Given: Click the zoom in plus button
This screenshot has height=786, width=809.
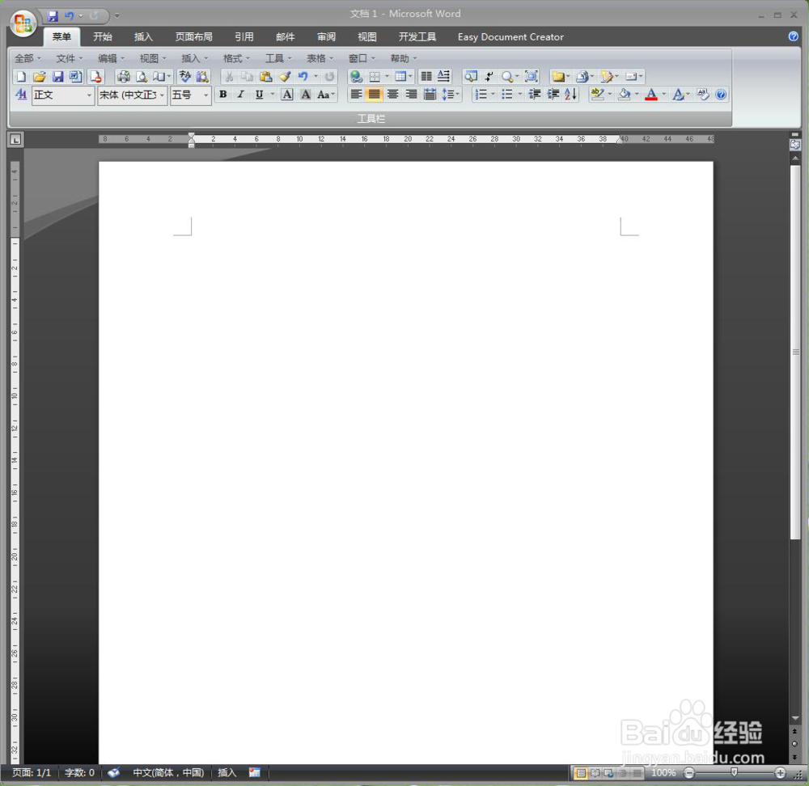Looking at the screenshot, I should [780, 772].
